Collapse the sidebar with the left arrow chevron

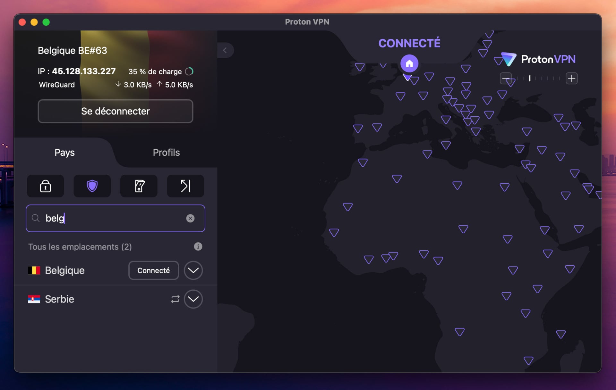225,50
